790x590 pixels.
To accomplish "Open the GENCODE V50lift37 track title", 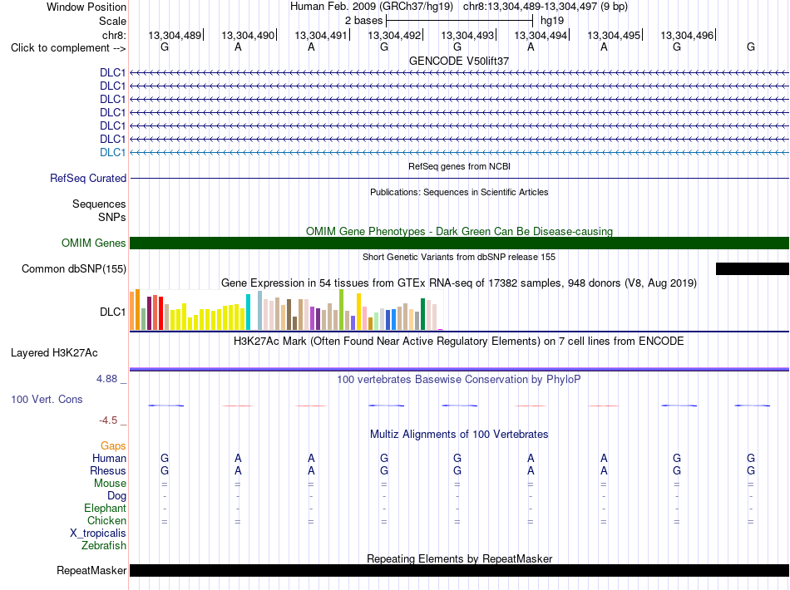I will [459, 61].
